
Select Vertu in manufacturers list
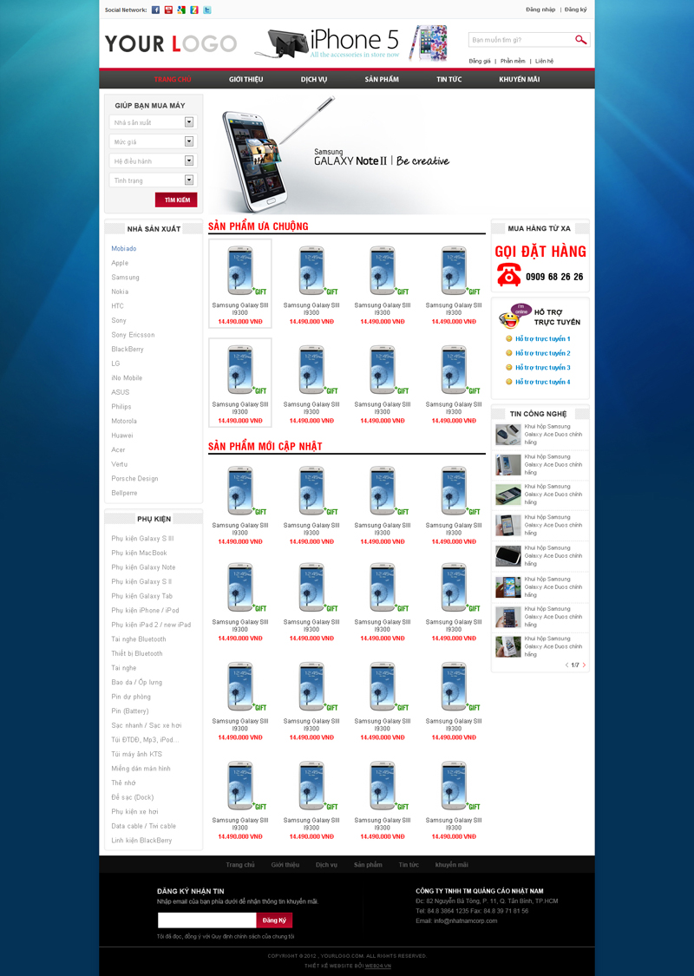119,464
